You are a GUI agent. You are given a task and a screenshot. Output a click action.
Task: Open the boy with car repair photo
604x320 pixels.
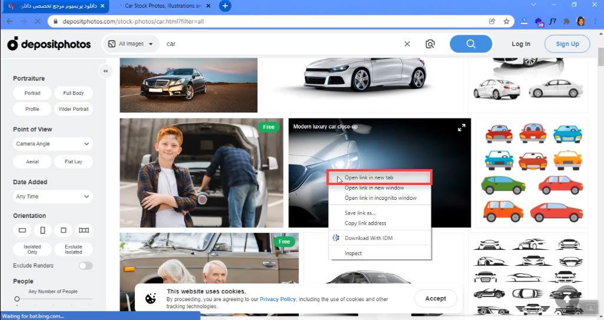[202, 173]
